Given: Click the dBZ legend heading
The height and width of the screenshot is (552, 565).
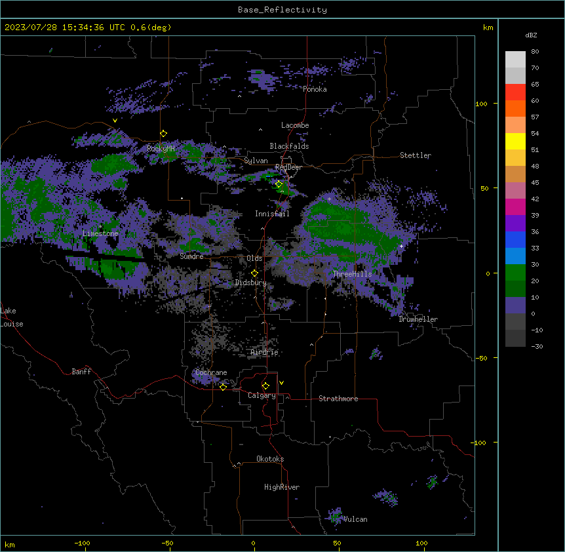Looking at the screenshot, I should (531, 35).
